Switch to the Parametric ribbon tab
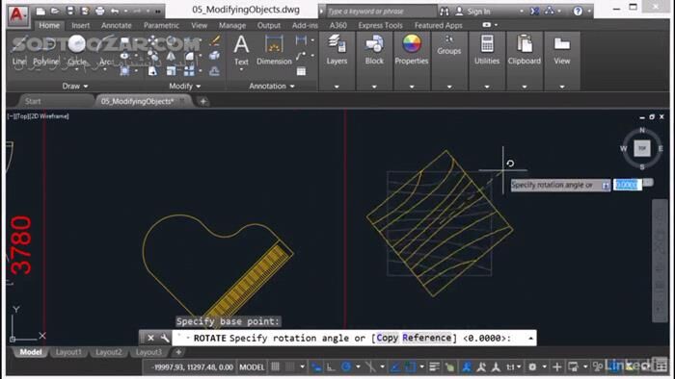 [161, 26]
